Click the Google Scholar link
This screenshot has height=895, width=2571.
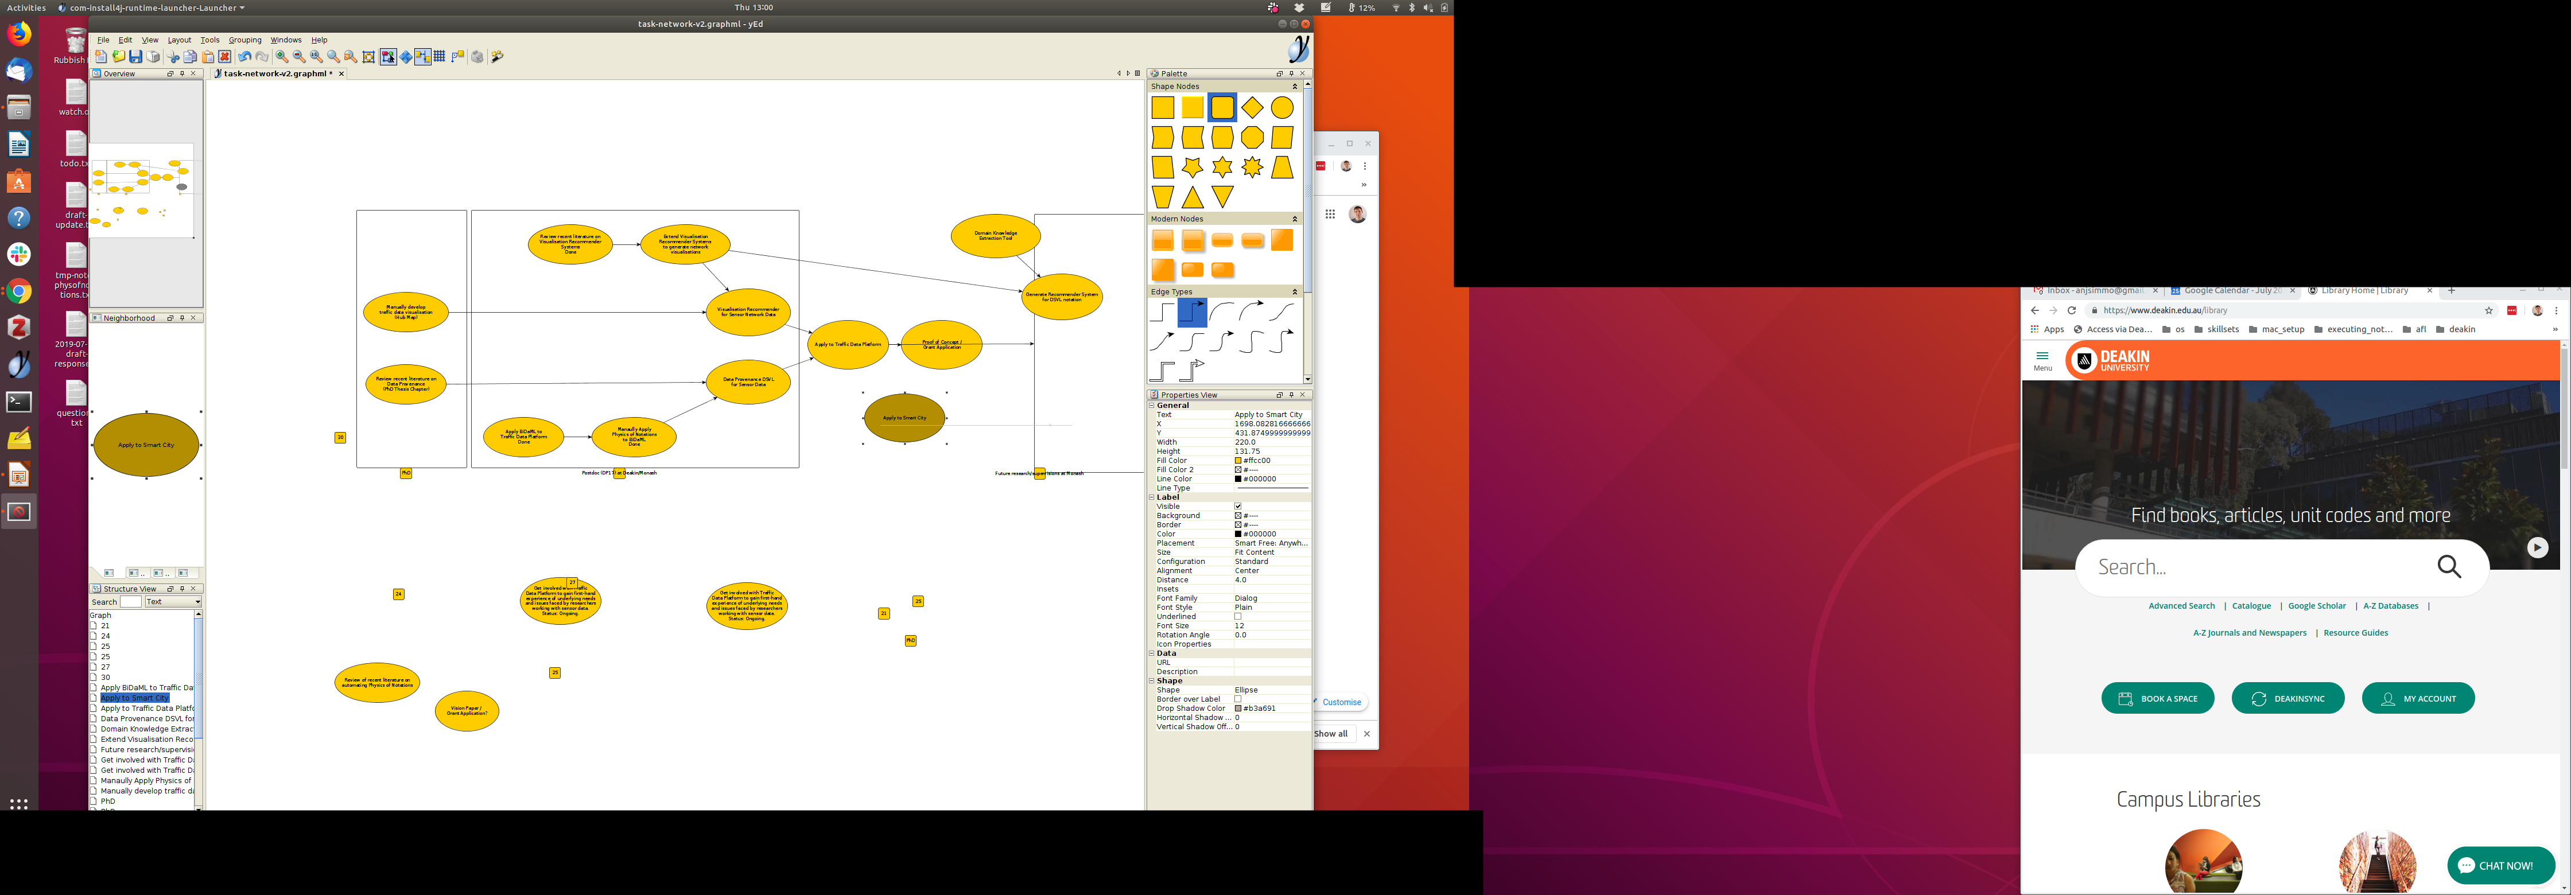click(2317, 606)
